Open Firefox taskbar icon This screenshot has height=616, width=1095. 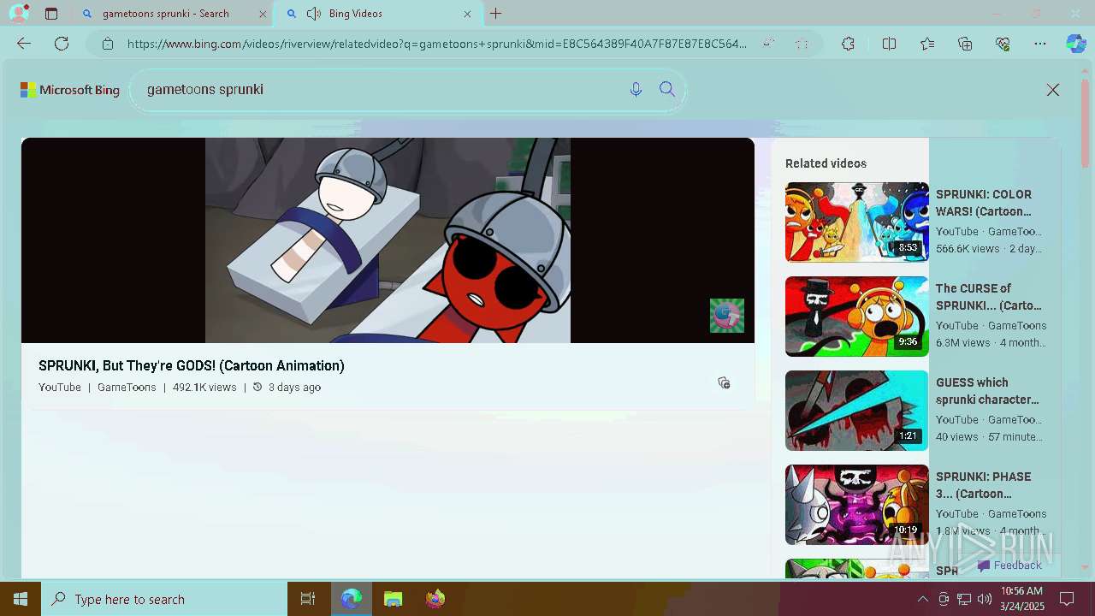pos(435,599)
